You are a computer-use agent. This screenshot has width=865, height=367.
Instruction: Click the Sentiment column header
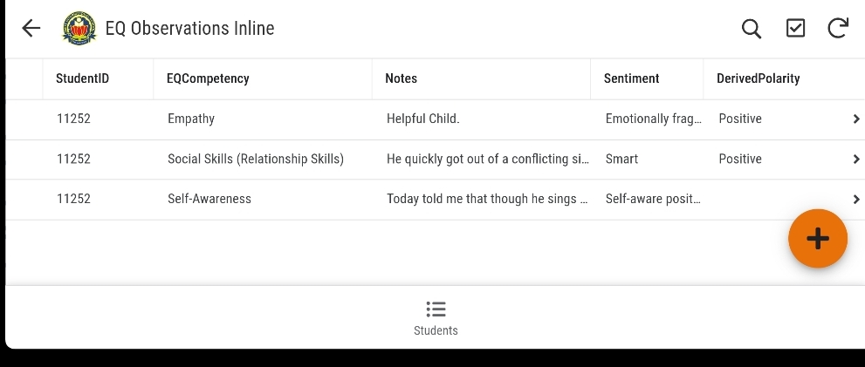[x=631, y=78]
